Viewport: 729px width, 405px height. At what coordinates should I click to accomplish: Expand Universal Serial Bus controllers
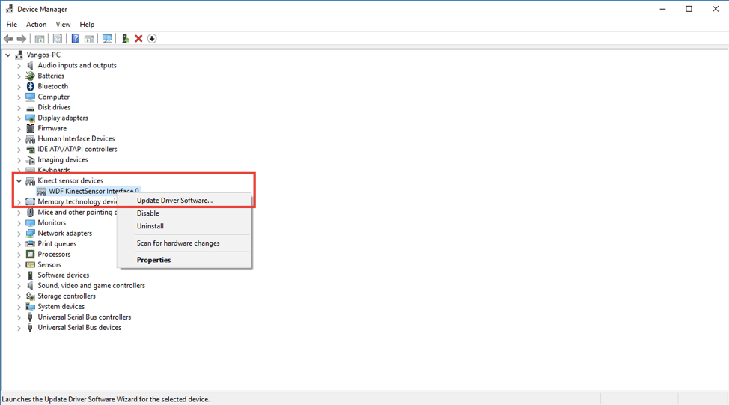19,317
